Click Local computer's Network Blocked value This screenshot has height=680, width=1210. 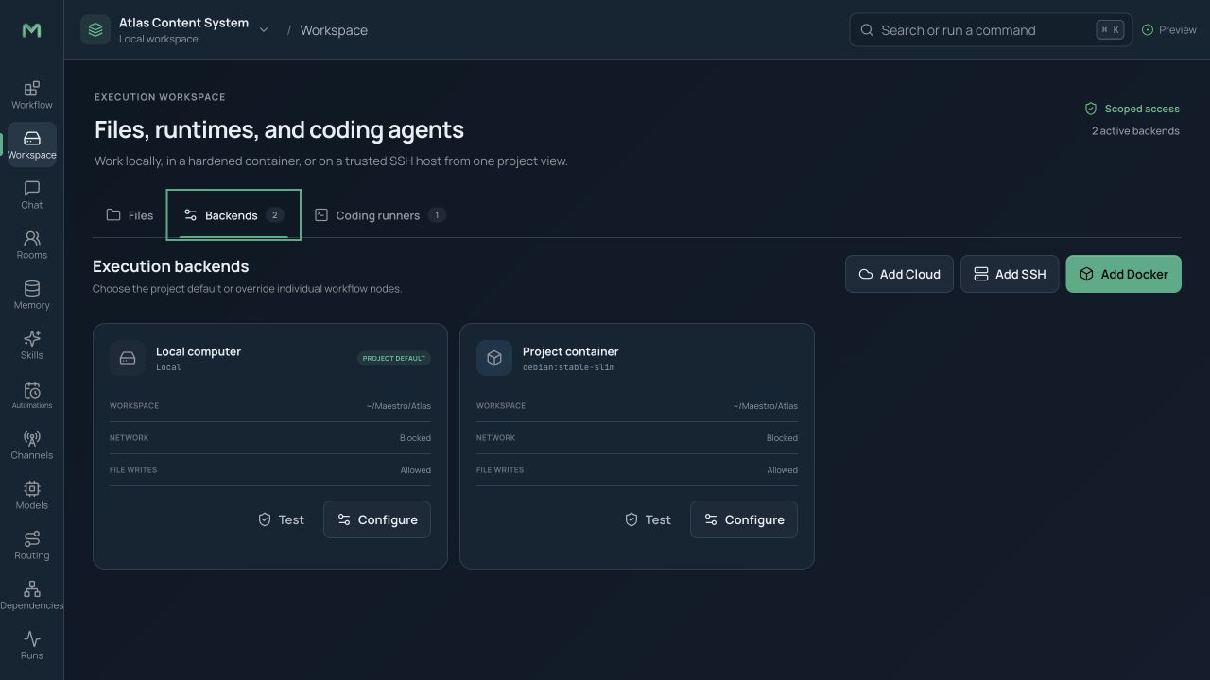pyautogui.click(x=415, y=438)
